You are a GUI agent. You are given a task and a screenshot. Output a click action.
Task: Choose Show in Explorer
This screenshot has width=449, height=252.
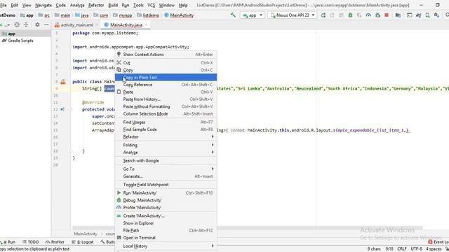pyautogui.click(x=166, y=223)
